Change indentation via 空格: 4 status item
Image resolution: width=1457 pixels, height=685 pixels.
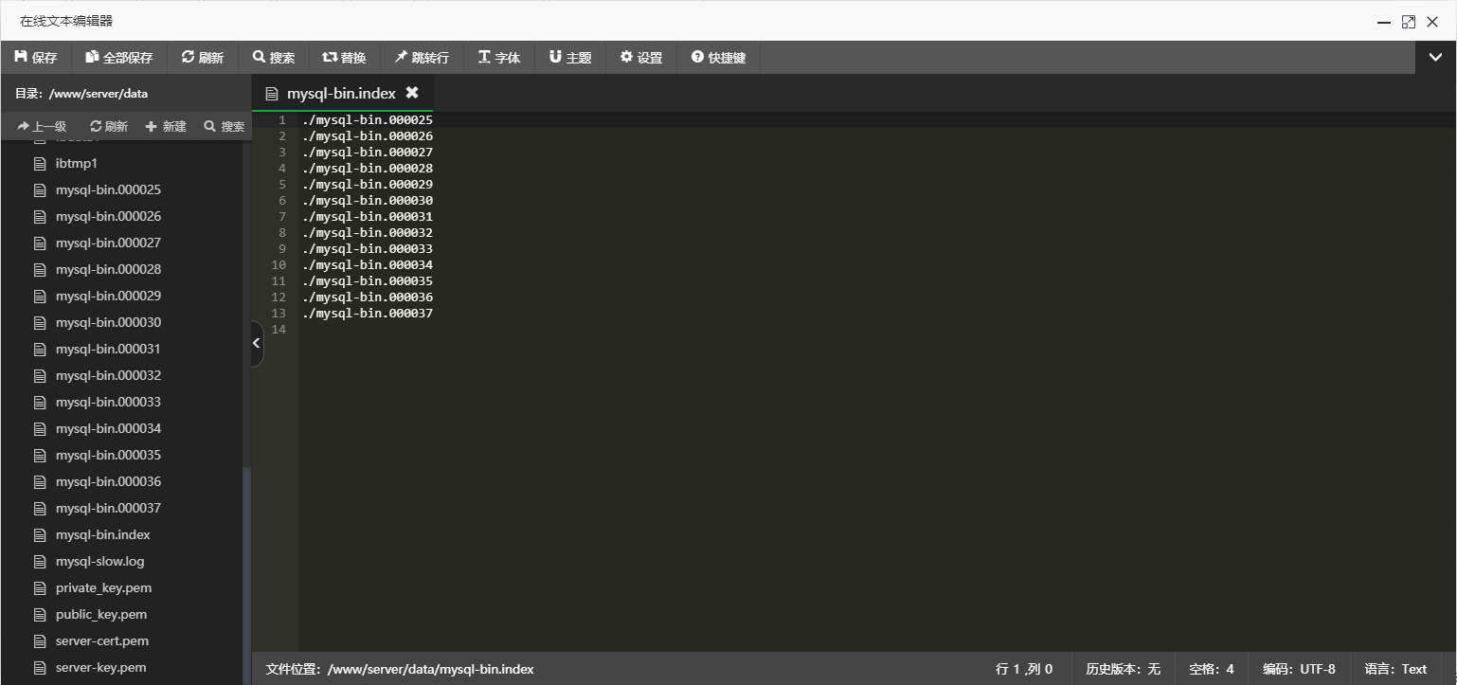tap(1212, 669)
